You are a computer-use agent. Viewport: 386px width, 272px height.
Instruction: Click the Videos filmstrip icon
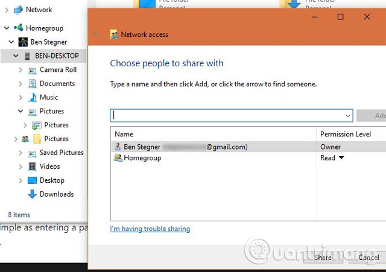(32, 166)
